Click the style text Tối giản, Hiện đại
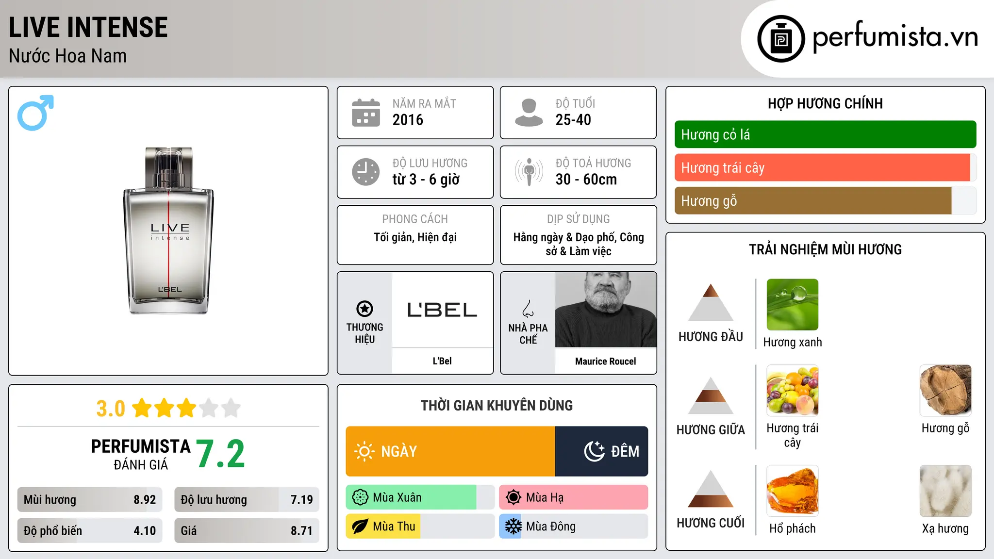 click(x=415, y=237)
